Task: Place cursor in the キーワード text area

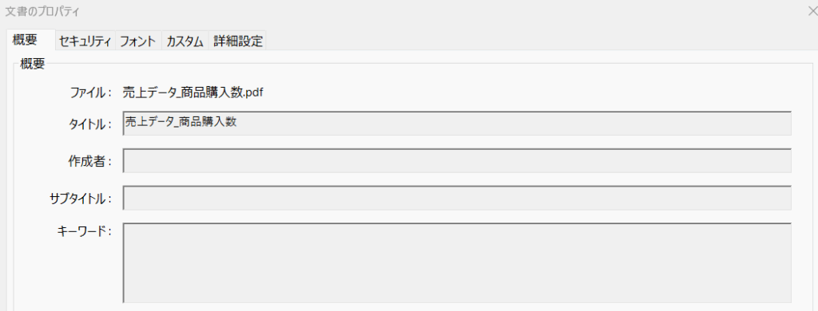Action: [457, 263]
